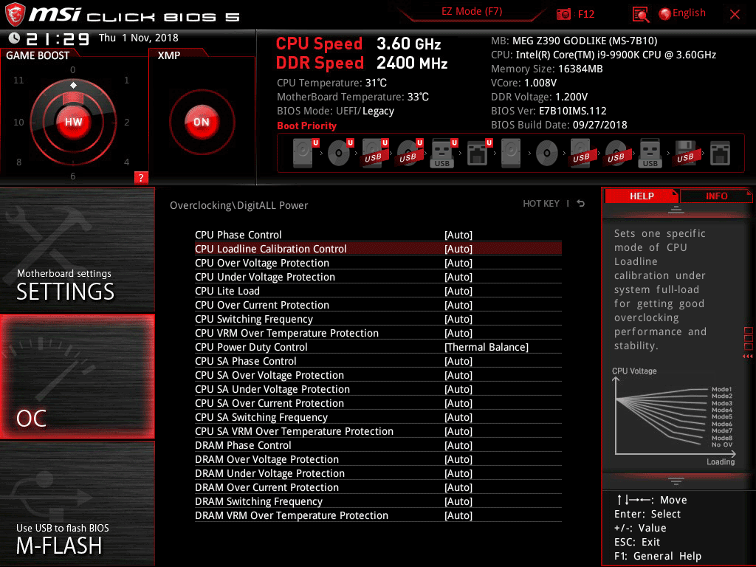Open the SETTINGS motherboard section

click(x=77, y=250)
